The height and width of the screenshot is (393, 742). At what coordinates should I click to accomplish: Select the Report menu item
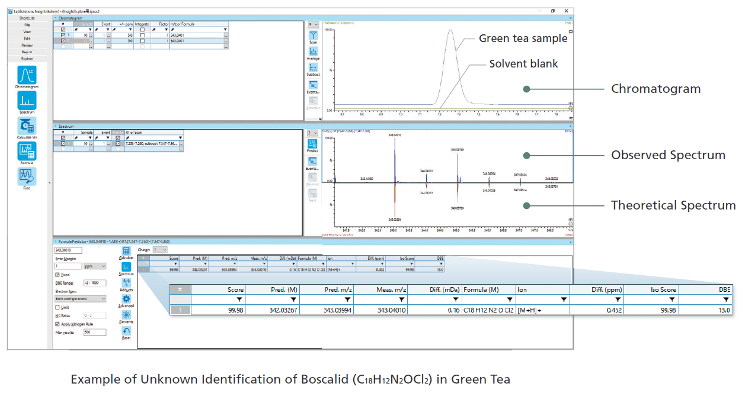(27, 52)
